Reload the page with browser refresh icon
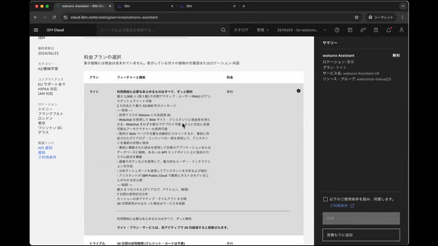 [x=54, y=17]
